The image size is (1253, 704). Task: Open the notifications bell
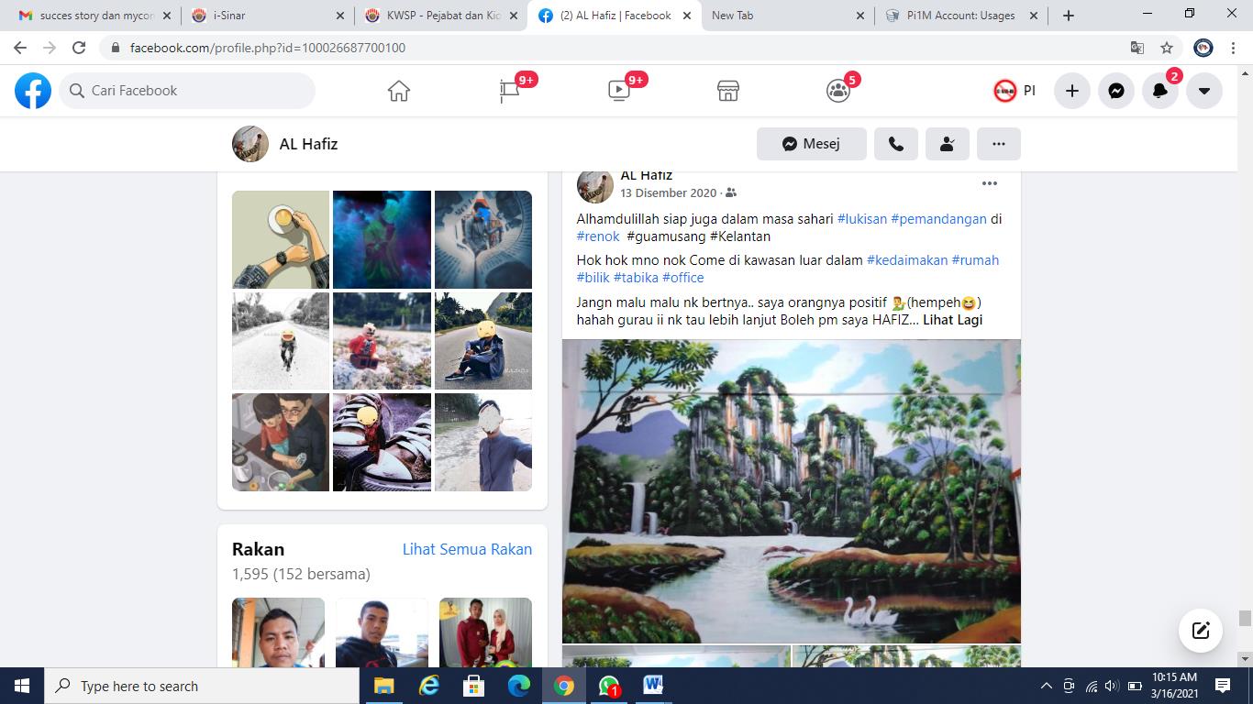(x=1160, y=91)
